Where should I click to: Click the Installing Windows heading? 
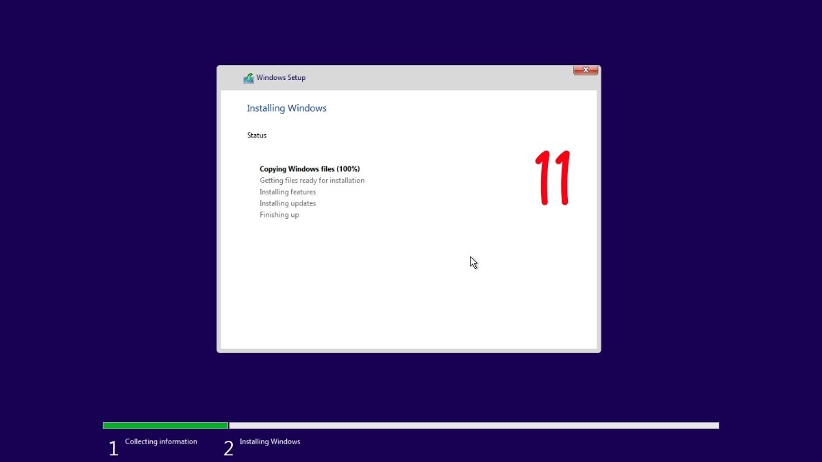click(286, 107)
